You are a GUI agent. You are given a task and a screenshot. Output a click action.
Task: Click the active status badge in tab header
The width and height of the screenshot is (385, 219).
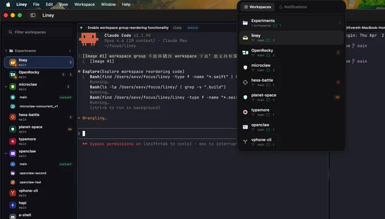[192, 28]
